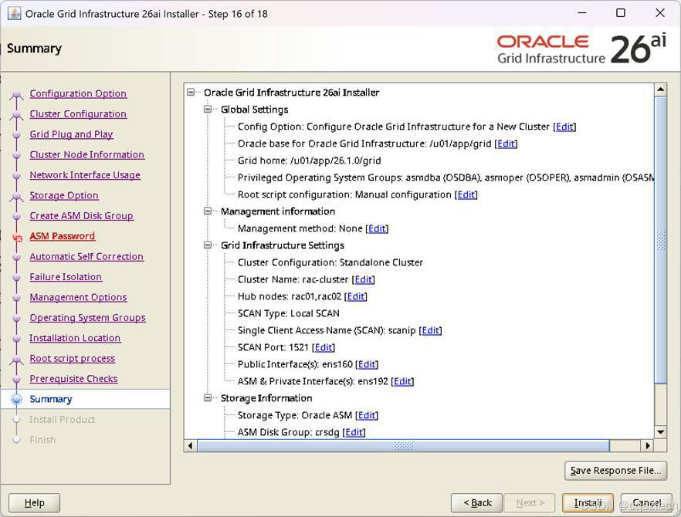Click vertical scrollbar up arrow

pos(660,90)
